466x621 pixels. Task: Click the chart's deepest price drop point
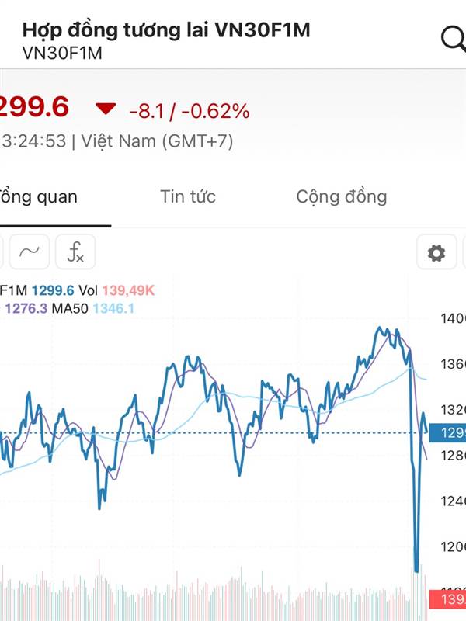[x=416, y=571]
